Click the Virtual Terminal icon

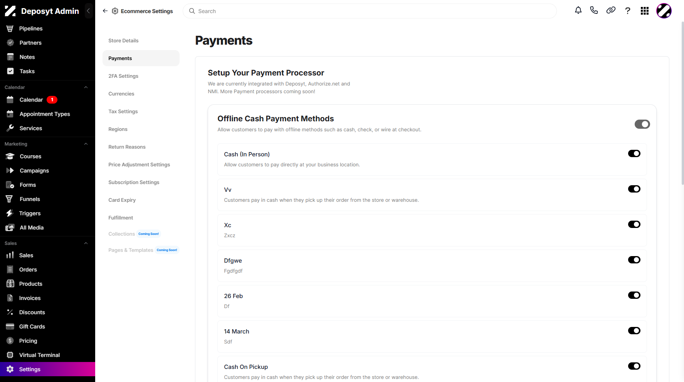tap(10, 355)
